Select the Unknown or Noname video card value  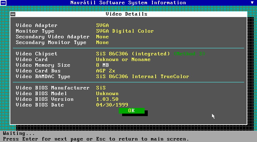[x=123, y=60]
